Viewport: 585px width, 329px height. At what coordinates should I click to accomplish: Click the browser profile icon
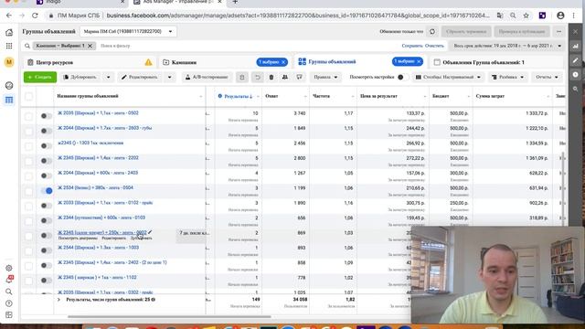tap(560, 16)
